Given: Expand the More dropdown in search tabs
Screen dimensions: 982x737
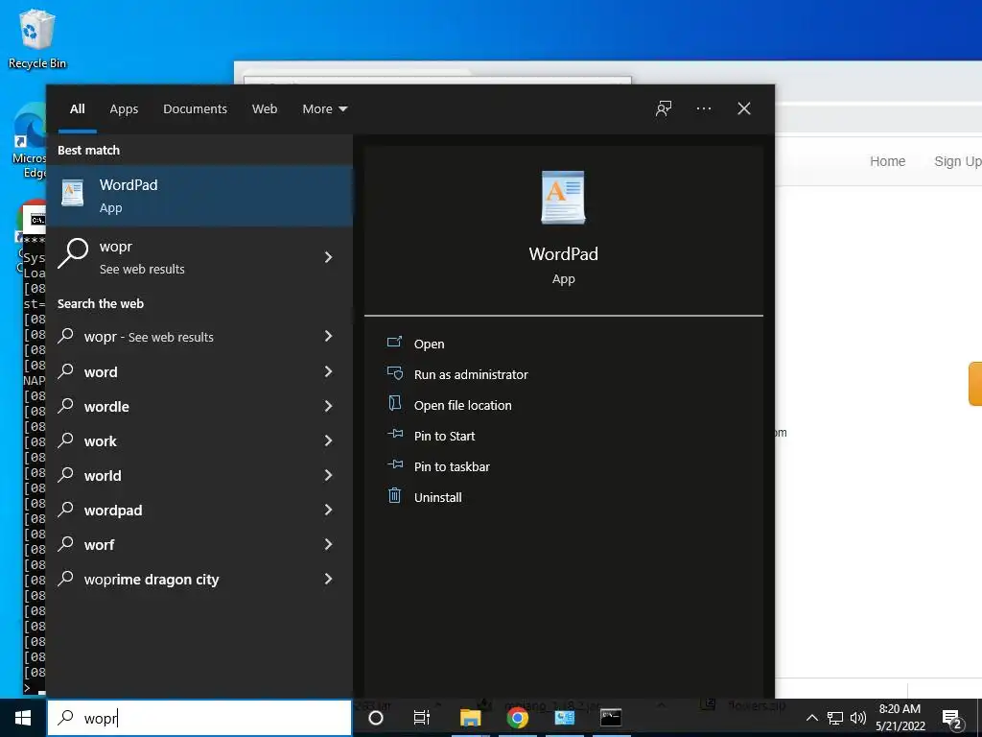Looking at the screenshot, I should click(324, 108).
